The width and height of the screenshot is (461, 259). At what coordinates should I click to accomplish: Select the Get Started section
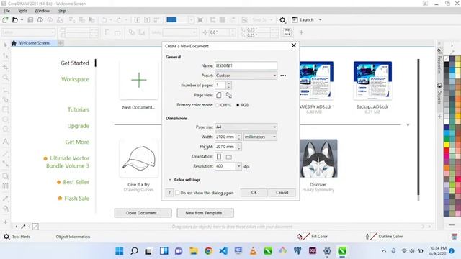[75, 63]
